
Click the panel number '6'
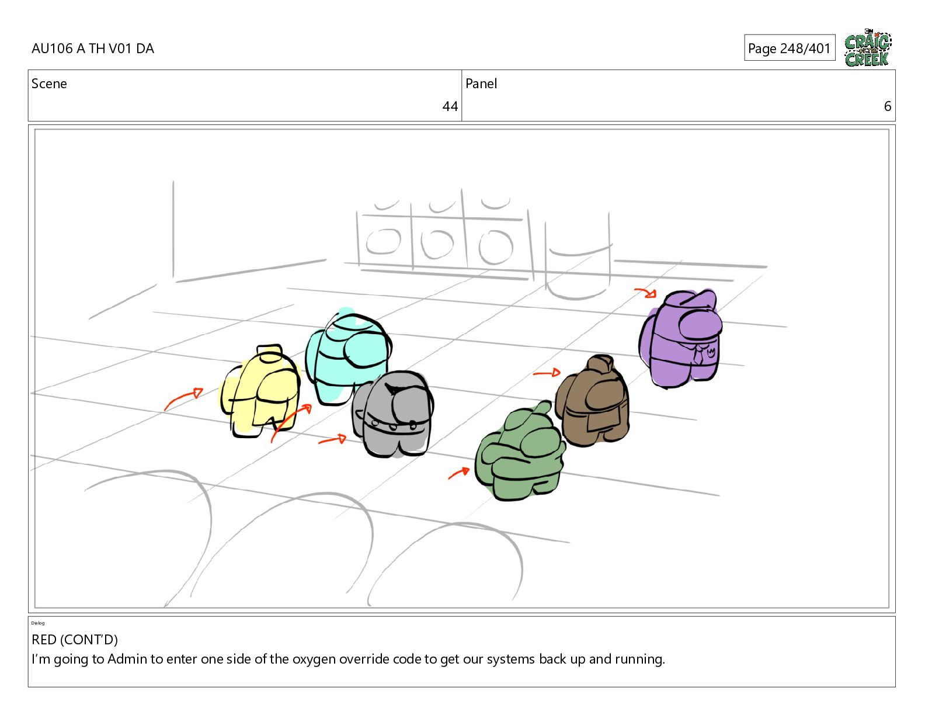click(887, 106)
